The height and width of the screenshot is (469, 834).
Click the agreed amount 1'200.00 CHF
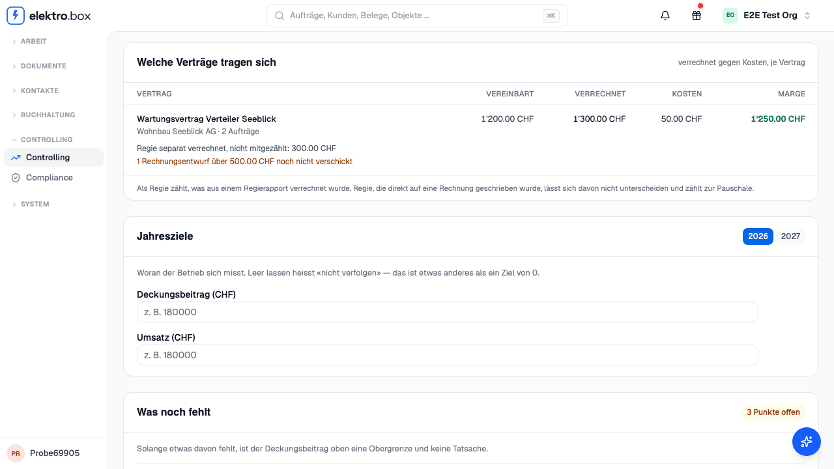click(508, 119)
